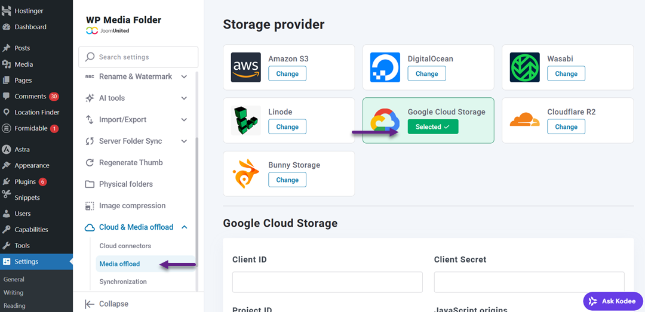Click the Linode logo icon
The width and height of the screenshot is (645, 312).
coord(246,120)
